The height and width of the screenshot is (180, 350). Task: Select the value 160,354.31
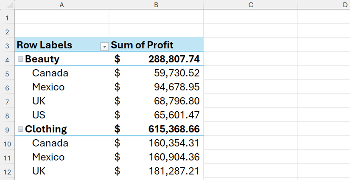coord(156,143)
